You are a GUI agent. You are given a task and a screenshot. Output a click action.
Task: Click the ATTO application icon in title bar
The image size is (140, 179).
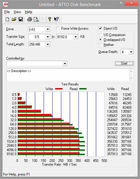click(x=5, y=5)
